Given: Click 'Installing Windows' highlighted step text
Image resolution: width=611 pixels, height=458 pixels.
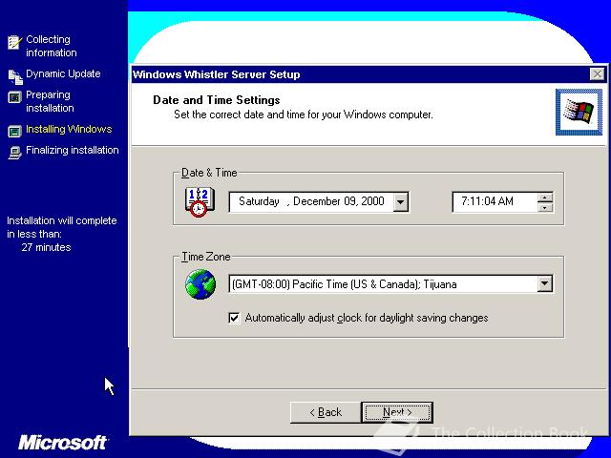Looking at the screenshot, I should 69,129.
